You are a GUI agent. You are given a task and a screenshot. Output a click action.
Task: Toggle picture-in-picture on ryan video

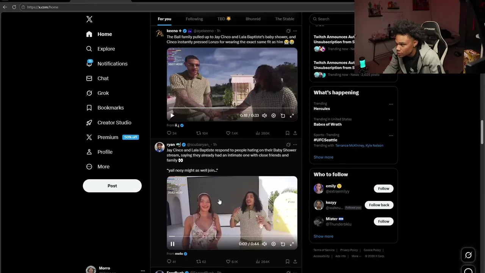coord(283,244)
